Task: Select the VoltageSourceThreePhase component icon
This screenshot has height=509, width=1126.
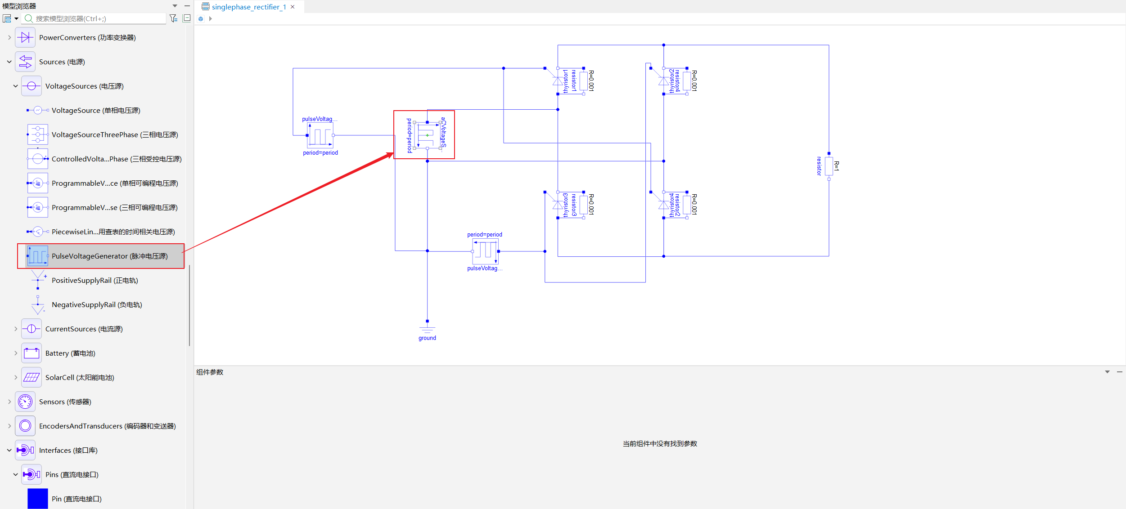Action: (38, 134)
